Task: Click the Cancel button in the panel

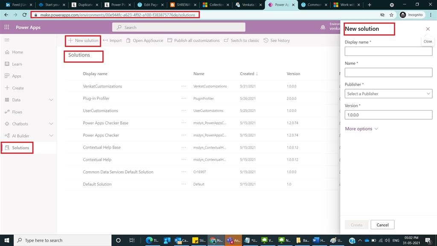Action: click(x=382, y=225)
